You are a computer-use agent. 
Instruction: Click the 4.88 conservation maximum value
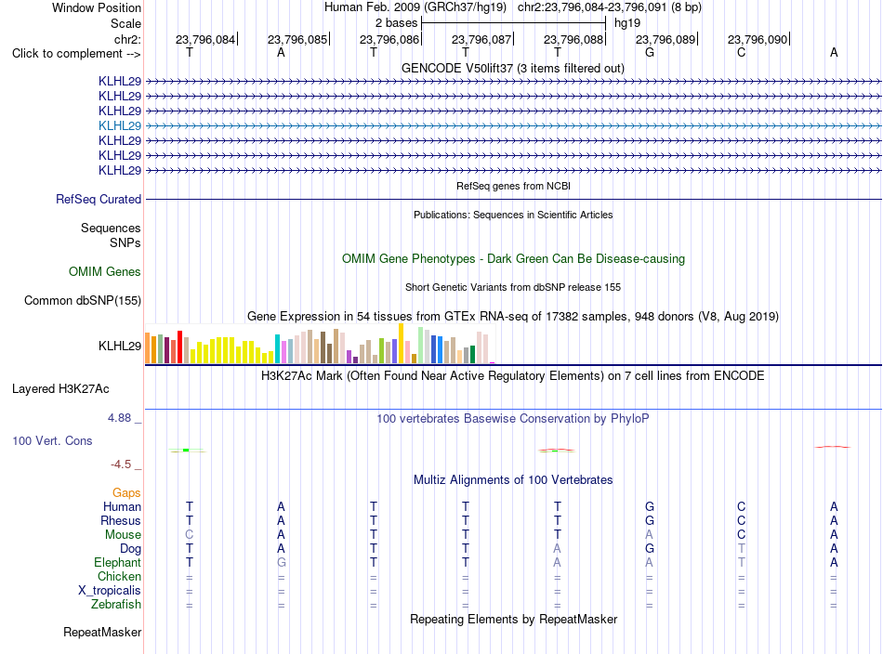pyautogui.click(x=119, y=418)
